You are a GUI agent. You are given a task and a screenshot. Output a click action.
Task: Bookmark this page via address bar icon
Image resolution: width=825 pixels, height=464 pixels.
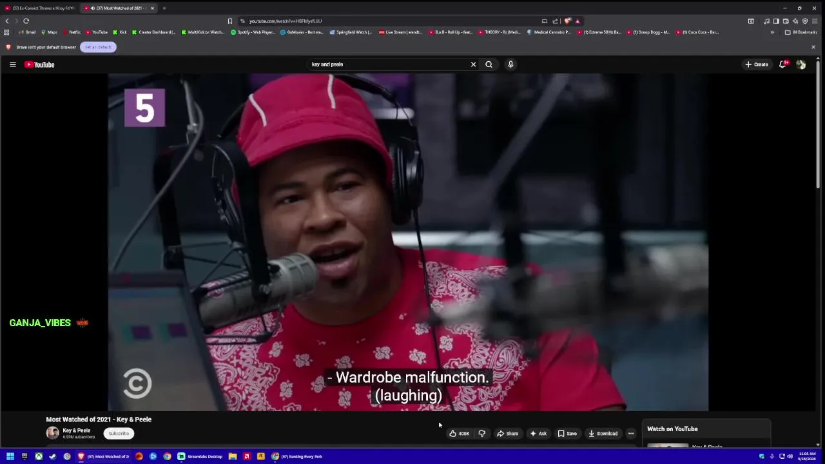click(x=230, y=21)
